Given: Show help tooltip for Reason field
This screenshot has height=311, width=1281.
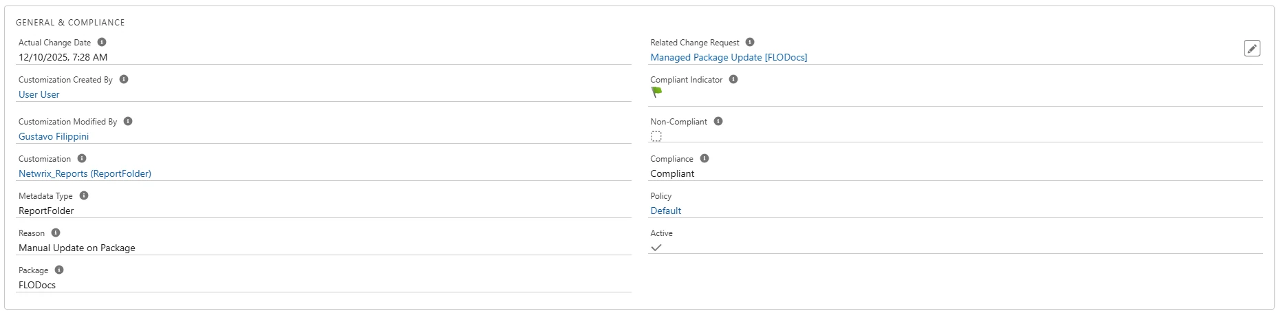Looking at the screenshot, I should 56,233.
